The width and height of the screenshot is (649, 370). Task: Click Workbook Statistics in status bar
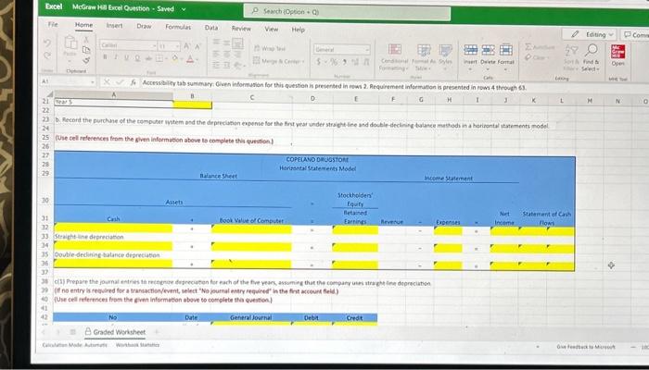tap(137, 345)
